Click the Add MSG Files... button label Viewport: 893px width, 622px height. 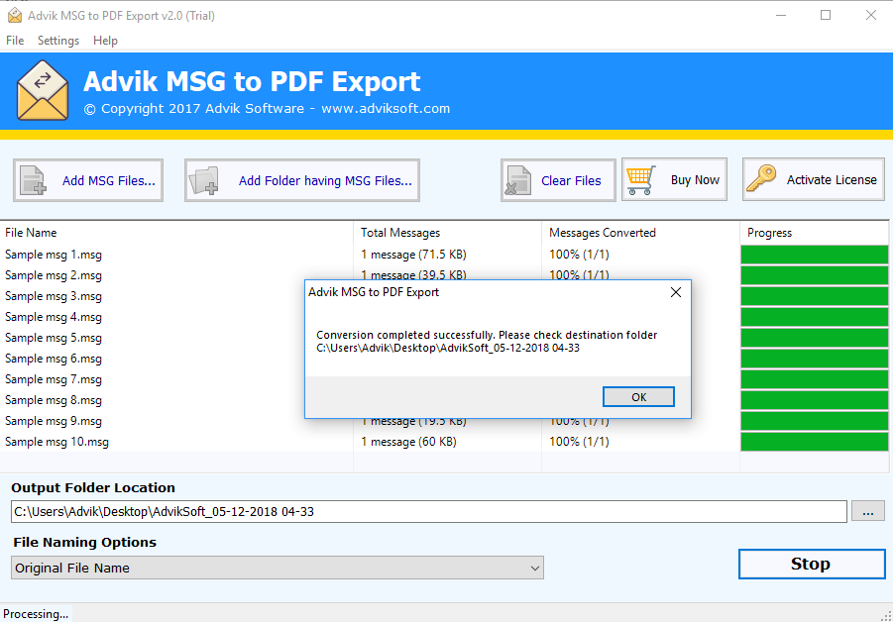click(109, 181)
